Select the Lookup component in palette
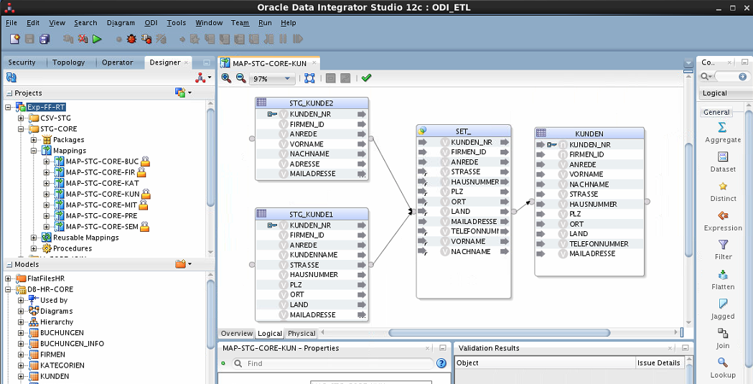 (723, 367)
